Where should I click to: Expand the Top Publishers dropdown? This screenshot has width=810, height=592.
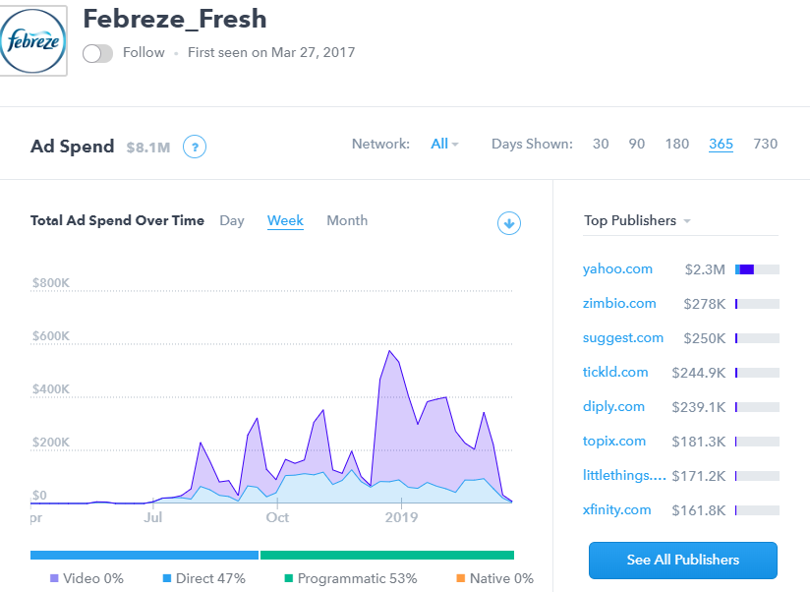pos(637,221)
